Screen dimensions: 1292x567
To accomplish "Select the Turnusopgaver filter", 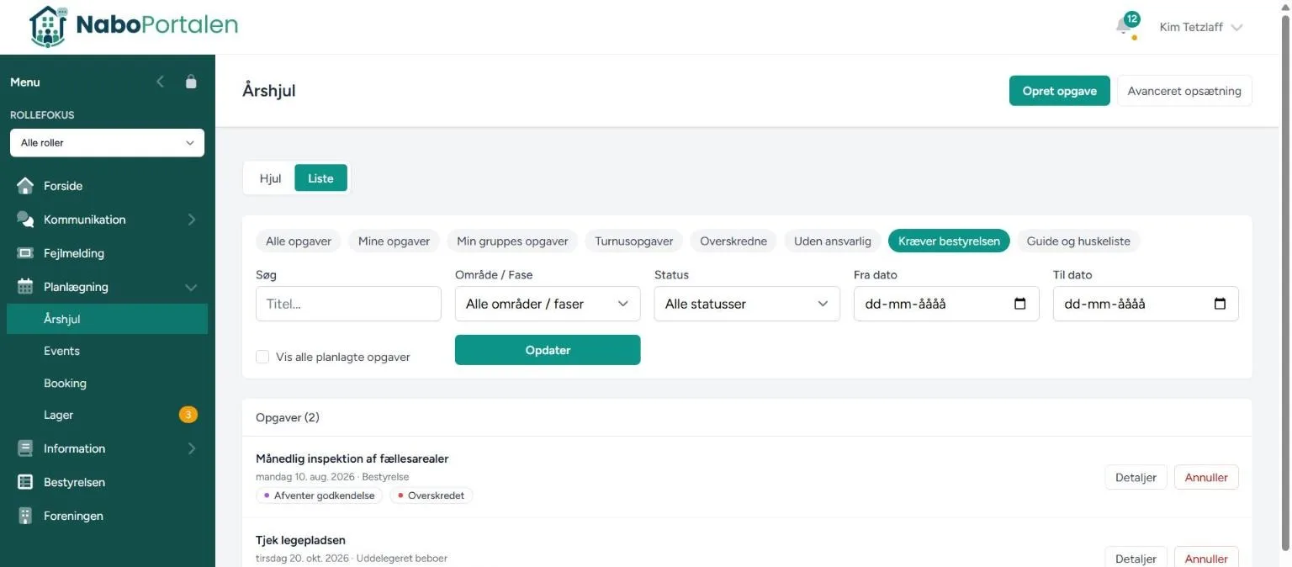I will tap(634, 241).
